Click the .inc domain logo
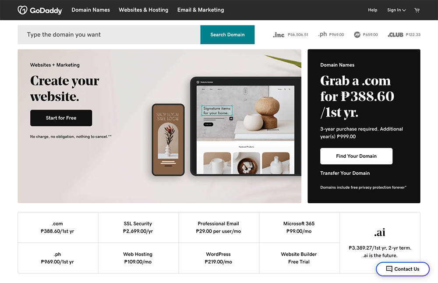The height and width of the screenshot is (283, 438). [x=279, y=35]
